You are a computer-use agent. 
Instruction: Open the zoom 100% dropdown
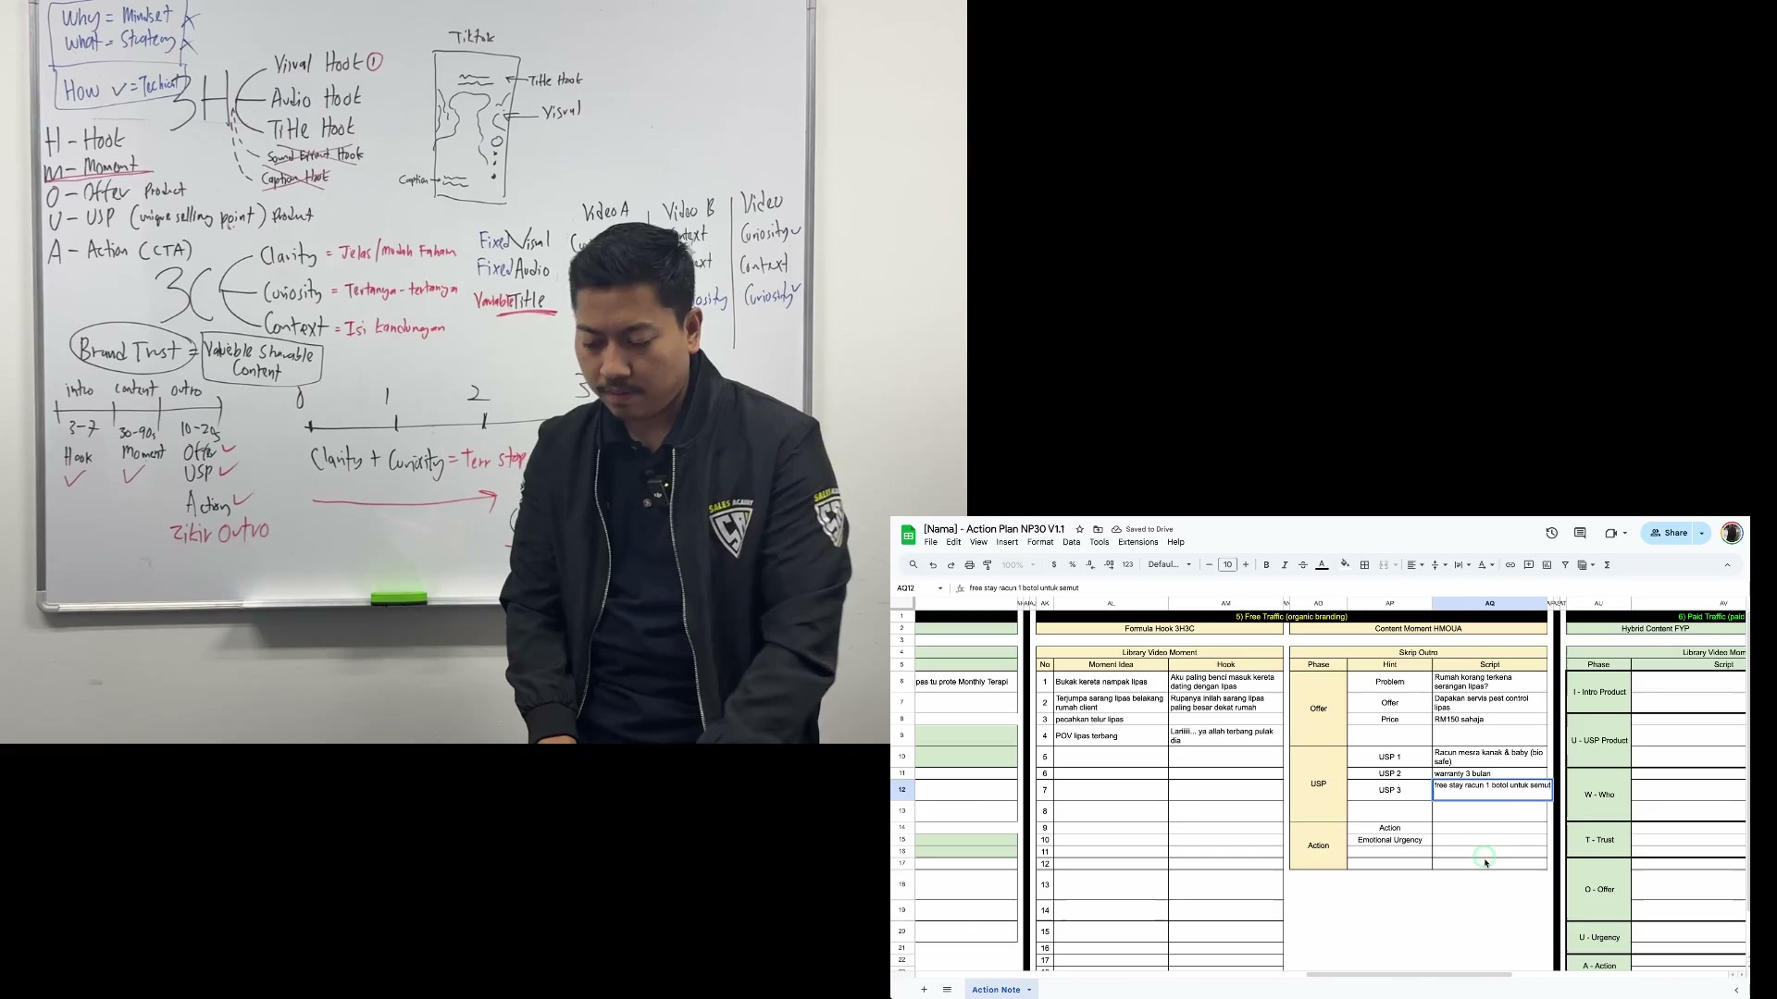(1019, 565)
